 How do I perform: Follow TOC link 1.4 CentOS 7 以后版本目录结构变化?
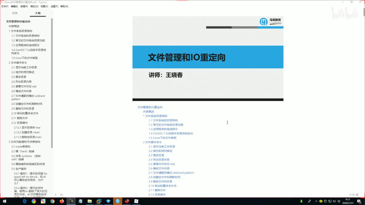tap(171, 134)
